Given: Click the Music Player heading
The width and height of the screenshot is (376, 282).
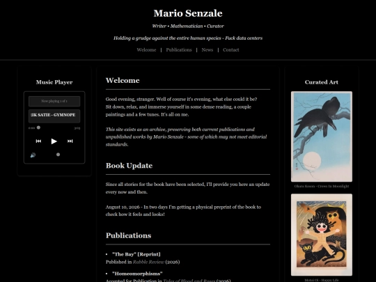Looking at the screenshot, I should 54,82.
